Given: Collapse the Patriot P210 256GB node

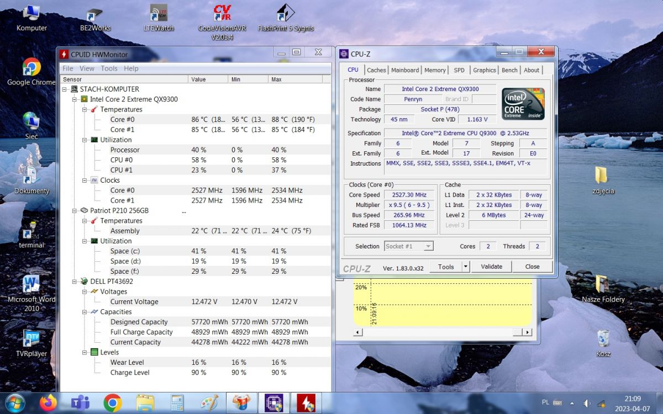Looking at the screenshot, I should (75, 210).
